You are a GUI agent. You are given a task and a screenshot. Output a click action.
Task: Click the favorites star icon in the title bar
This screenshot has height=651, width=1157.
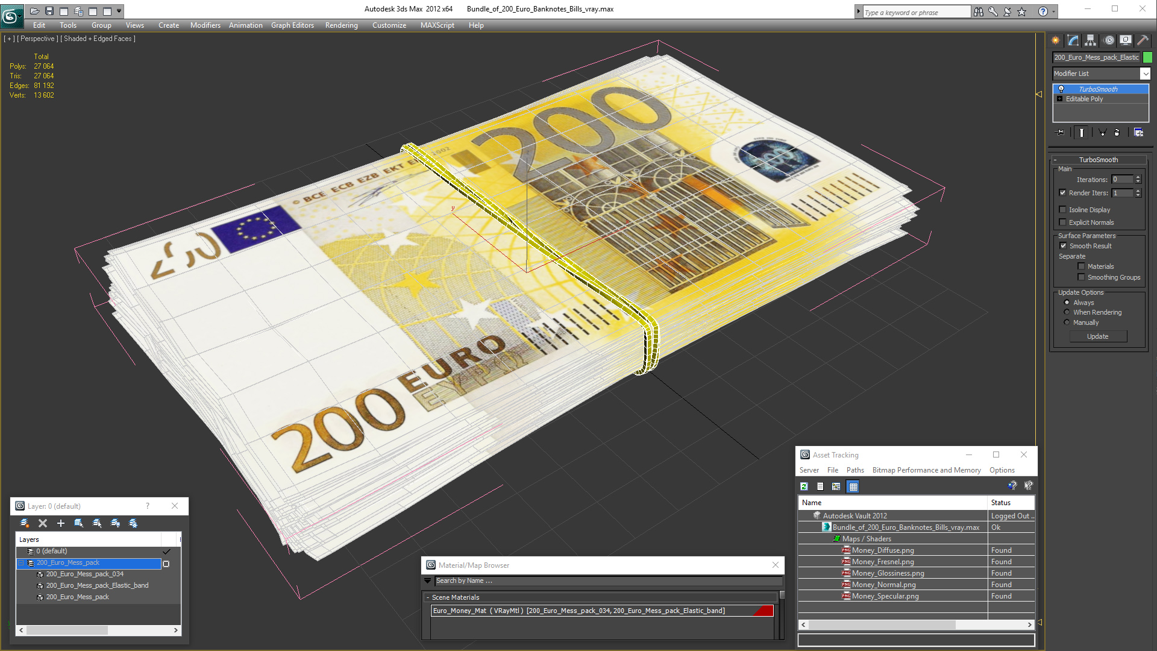[1022, 11]
